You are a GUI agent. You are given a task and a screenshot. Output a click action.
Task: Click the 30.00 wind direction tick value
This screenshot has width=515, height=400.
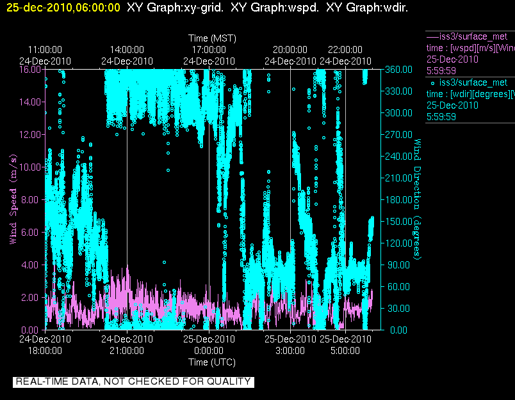pyautogui.click(x=398, y=308)
